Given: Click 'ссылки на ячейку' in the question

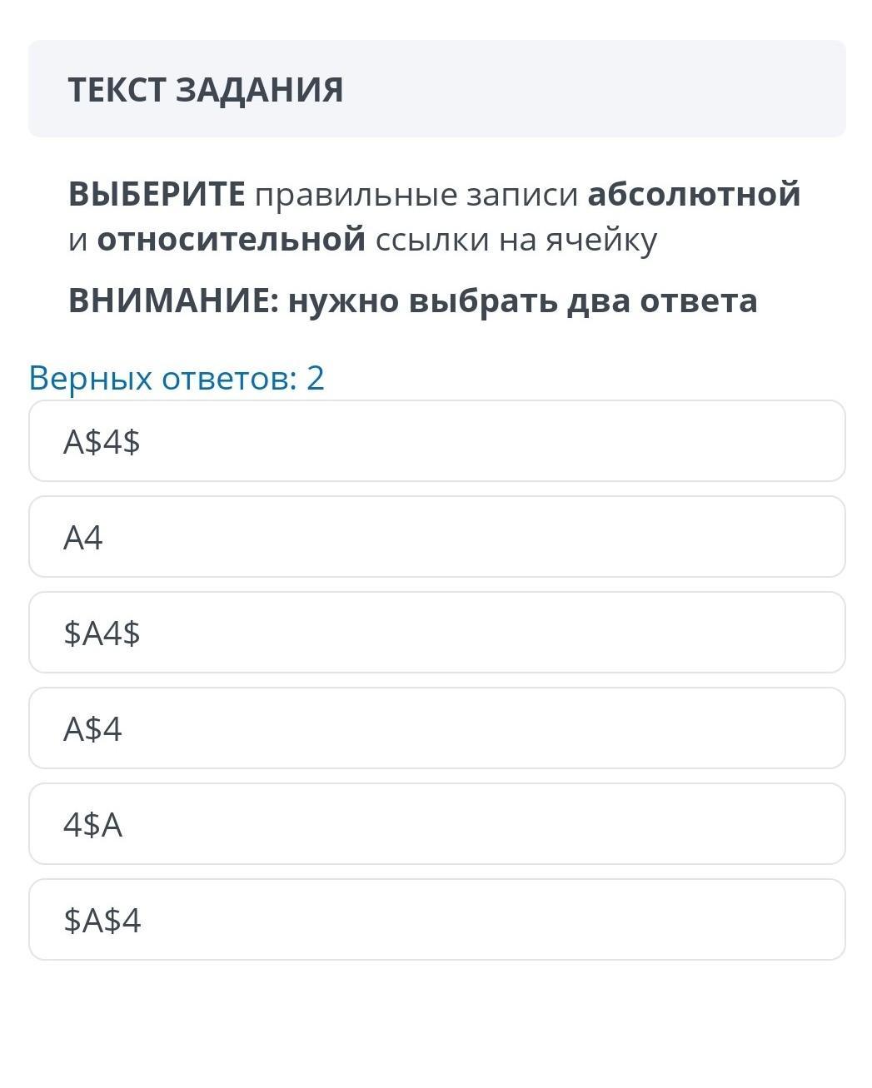Looking at the screenshot, I should [x=516, y=240].
